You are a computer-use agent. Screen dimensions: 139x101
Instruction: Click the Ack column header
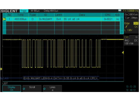coord(117,15)
